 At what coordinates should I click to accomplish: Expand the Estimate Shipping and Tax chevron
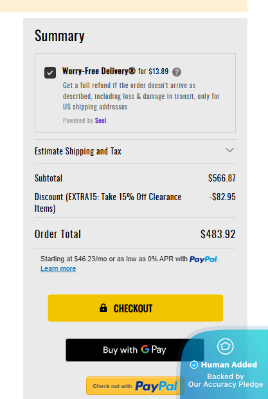tap(229, 150)
